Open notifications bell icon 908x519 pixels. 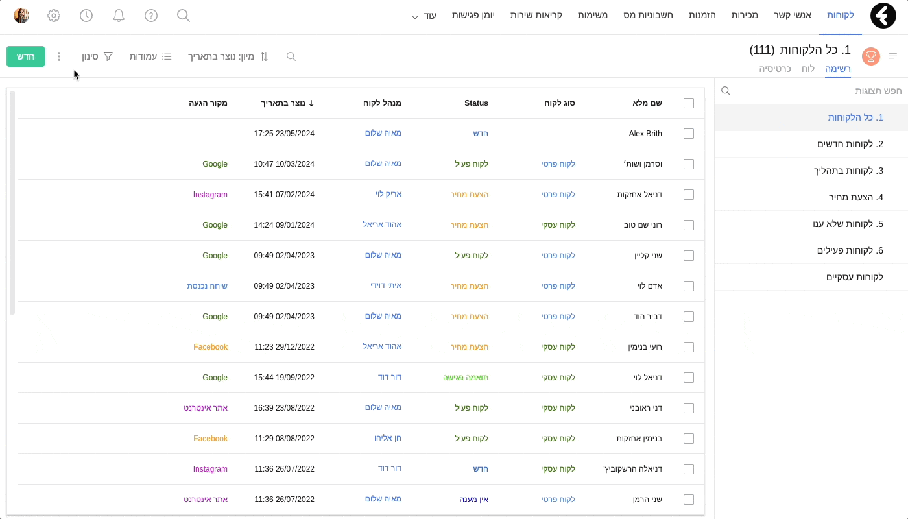[119, 16]
